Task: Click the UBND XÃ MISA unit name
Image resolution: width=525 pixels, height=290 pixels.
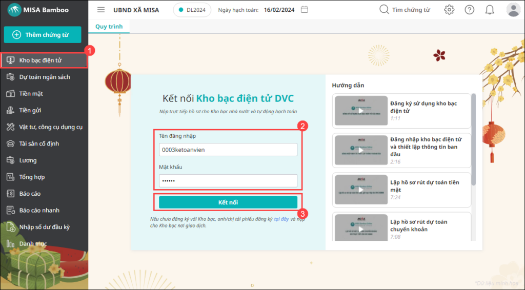Action: coord(136,10)
